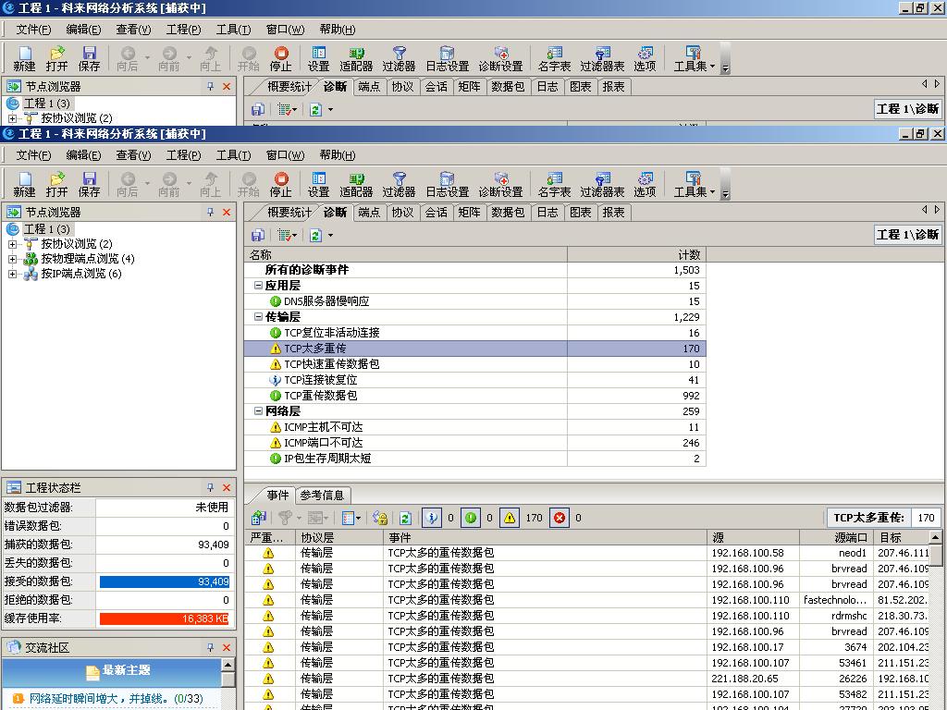Toggle the red error severity filter

(560, 519)
